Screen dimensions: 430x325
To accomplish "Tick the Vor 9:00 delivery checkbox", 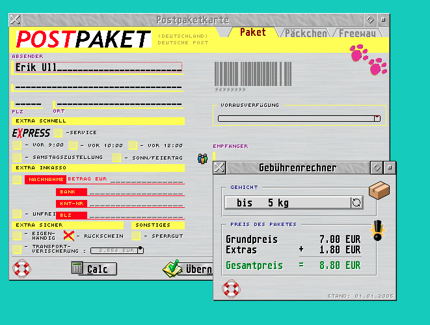I will pyautogui.click(x=17, y=145).
